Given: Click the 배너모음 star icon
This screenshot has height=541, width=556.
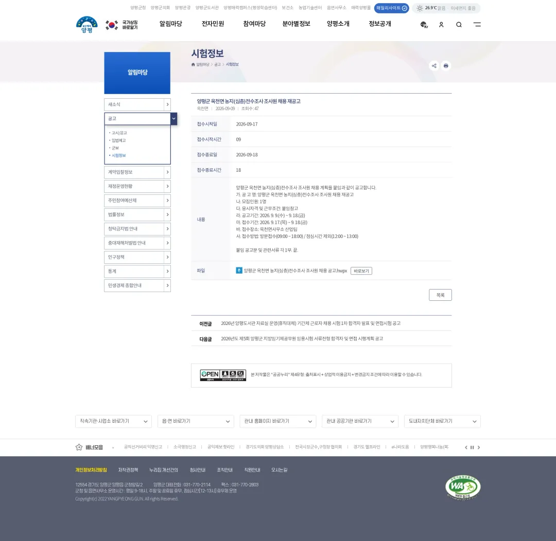Looking at the screenshot, I should pyautogui.click(x=79, y=447).
